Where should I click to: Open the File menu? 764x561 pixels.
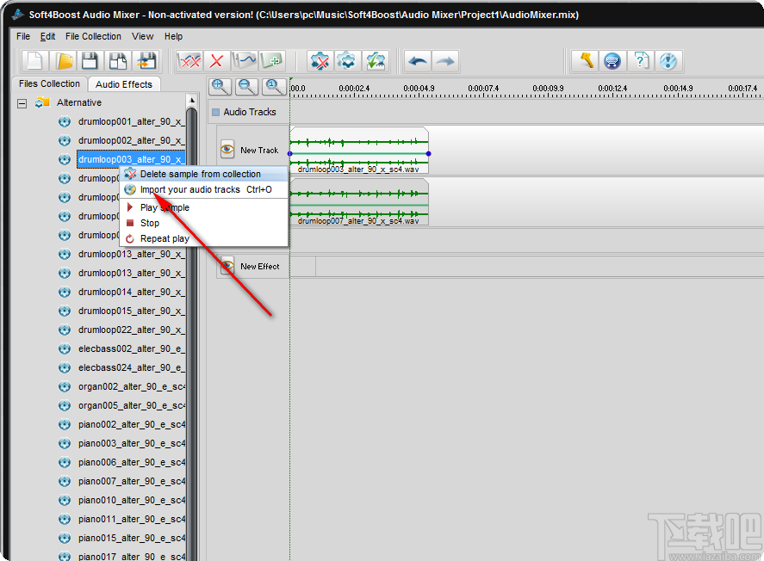[x=23, y=36]
